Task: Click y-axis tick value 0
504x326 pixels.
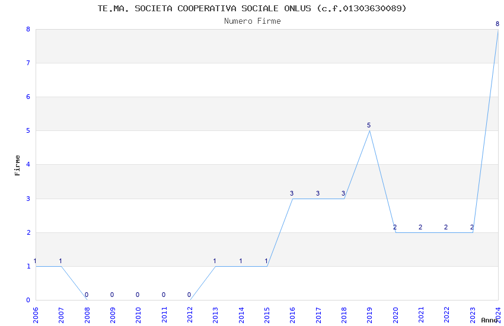Action: tap(28, 300)
